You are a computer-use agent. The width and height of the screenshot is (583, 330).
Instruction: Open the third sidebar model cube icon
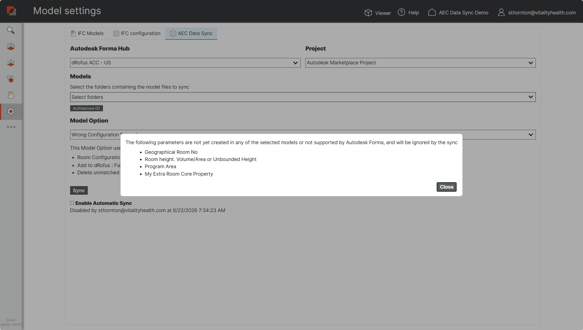click(x=11, y=63)
